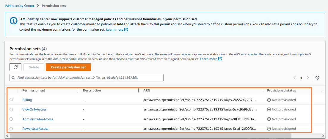Go to next page arrow

coord(308,78)
